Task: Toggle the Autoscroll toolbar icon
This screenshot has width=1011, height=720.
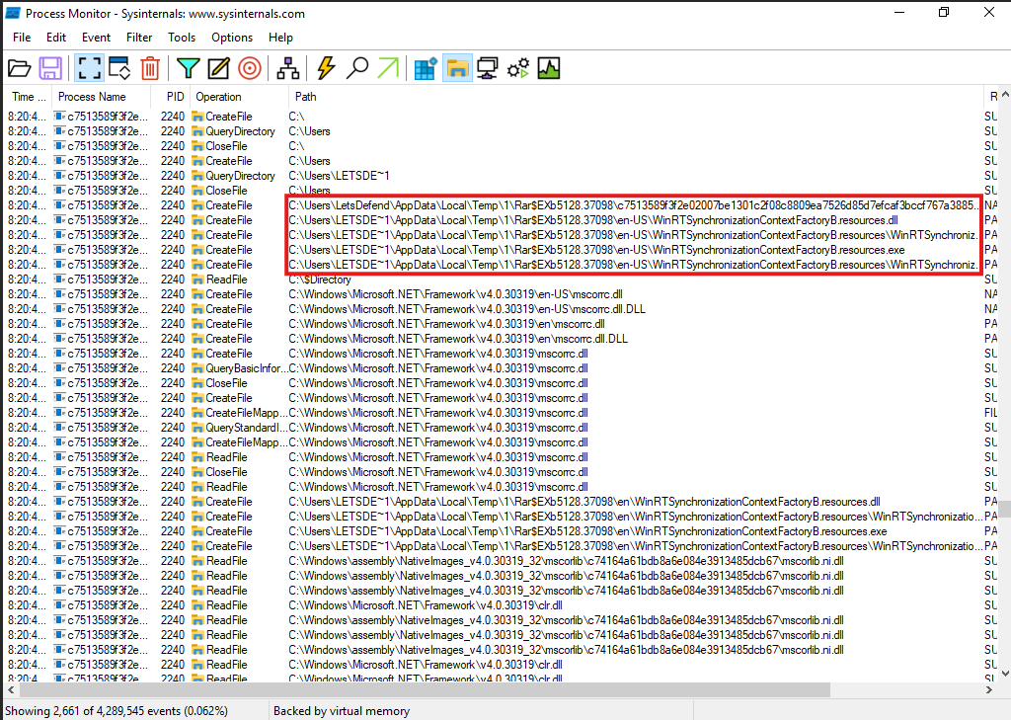Action: pos(119,68)
